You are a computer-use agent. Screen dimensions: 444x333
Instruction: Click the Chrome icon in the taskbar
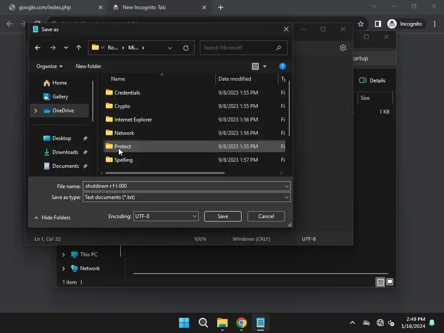coord(242,323)
